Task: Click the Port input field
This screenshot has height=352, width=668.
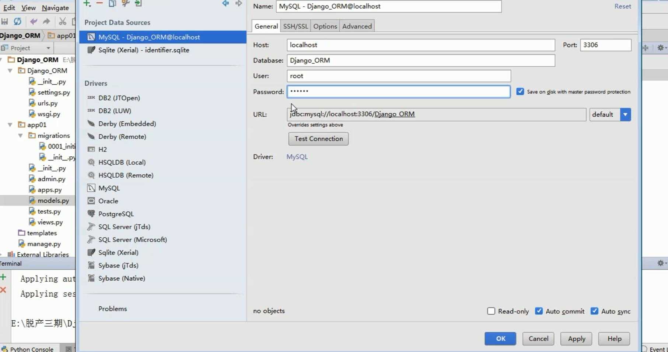Action: click(x=606, y=45)
